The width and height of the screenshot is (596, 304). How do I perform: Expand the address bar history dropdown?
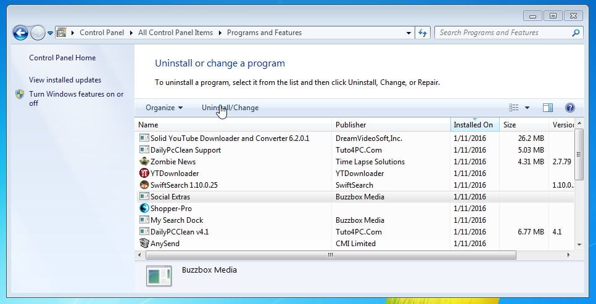point(409,33)
